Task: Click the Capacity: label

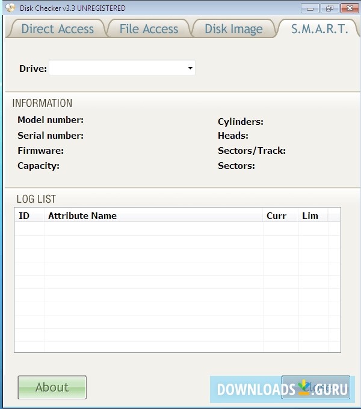Action: coord(39,166)
